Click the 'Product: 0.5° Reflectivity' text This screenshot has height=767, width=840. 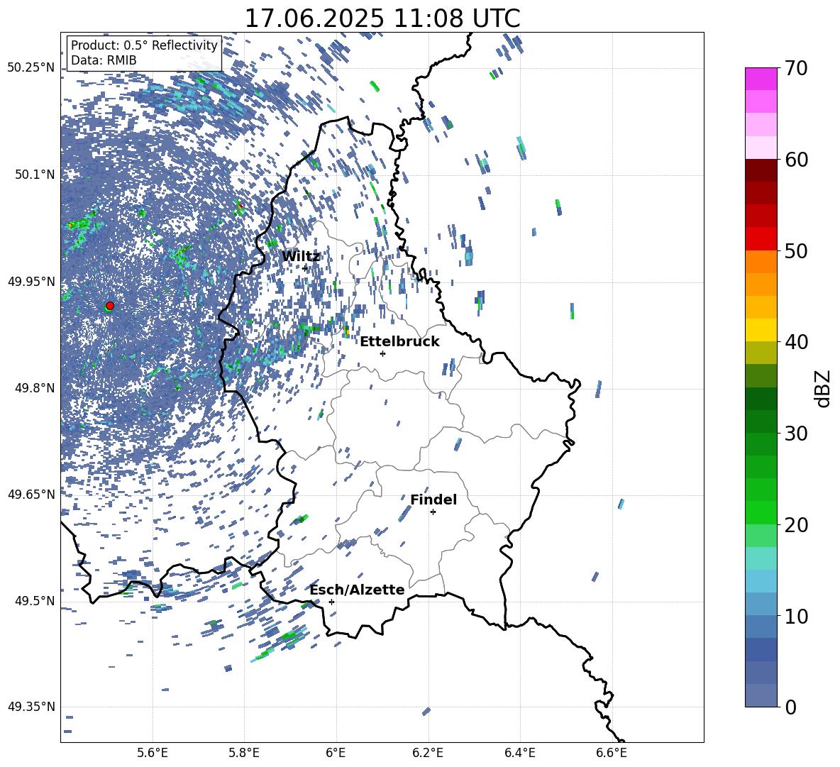coord(144,45)
